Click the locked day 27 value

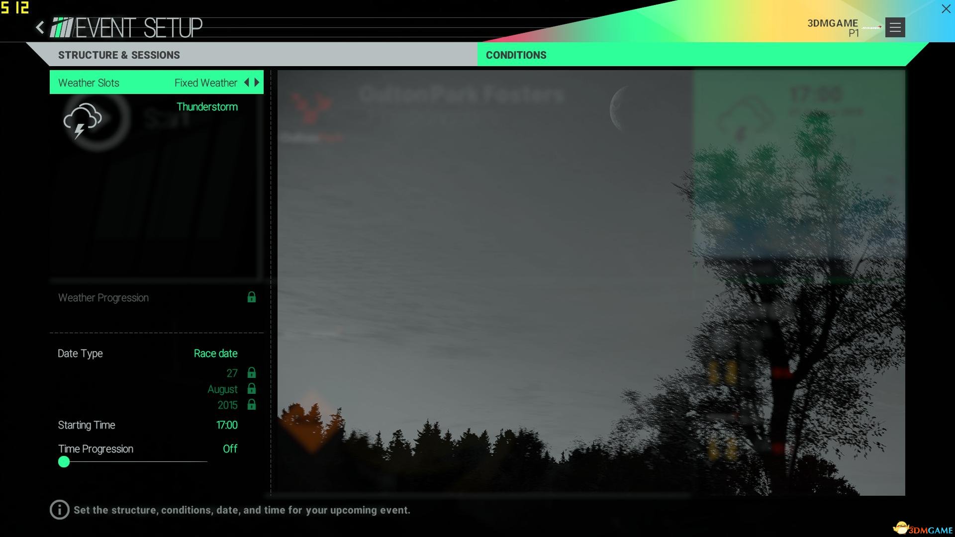coord(232,373)
